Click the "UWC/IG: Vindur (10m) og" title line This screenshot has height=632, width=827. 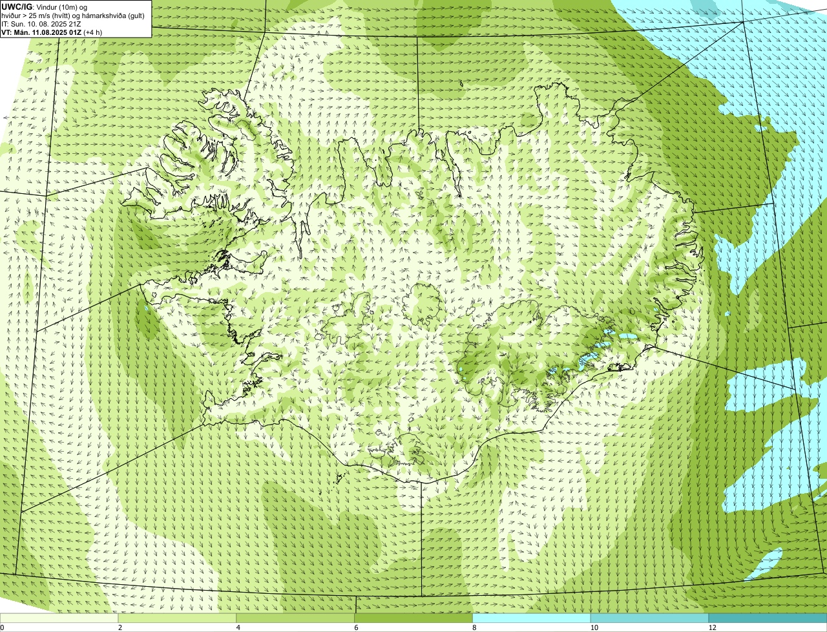(x=44, y=6)
